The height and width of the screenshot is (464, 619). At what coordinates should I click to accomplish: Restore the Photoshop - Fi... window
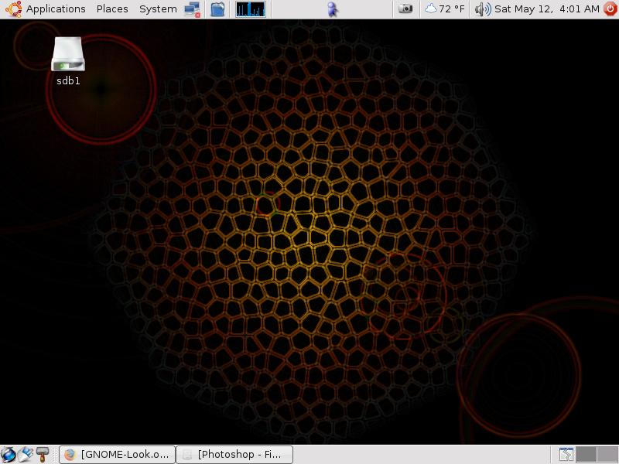coord(234,455)
